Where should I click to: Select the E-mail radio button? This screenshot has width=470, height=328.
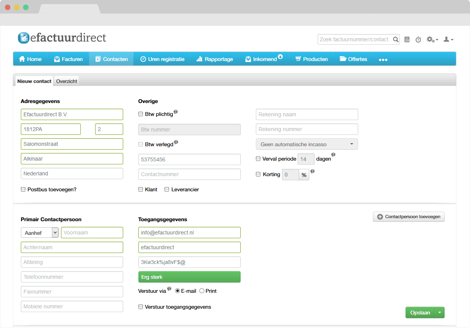pyautogui.click(x=177, y=291)
